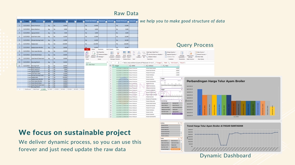Viewport: 295px width, 165px height.
Task: Collapse the Queries pane with chevron
Action: coord(107,62)
